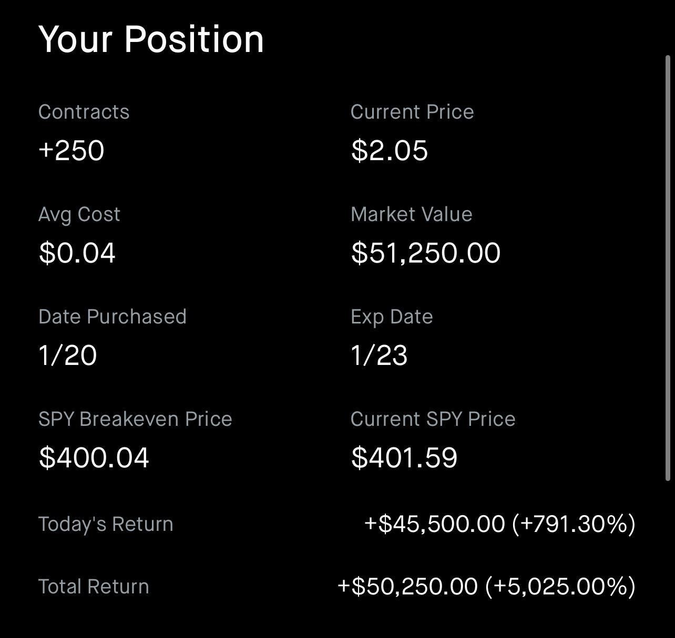Click the Total Return label
The image size is (675, 638).
coord(94,587)
